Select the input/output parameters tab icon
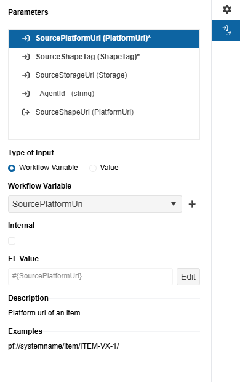 click(x=227, y=30)
